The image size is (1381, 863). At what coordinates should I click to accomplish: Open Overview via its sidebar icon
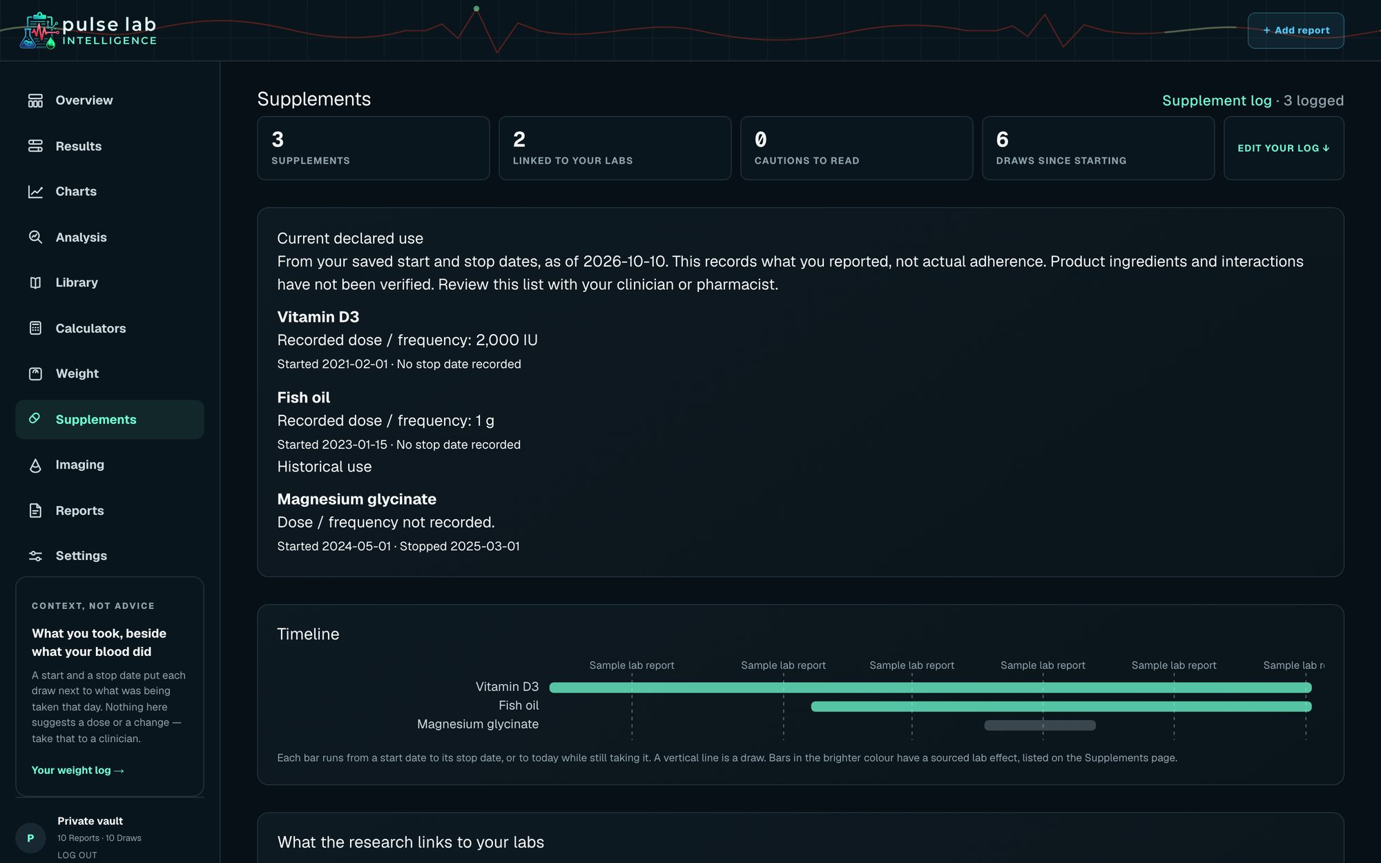(35, 101)
